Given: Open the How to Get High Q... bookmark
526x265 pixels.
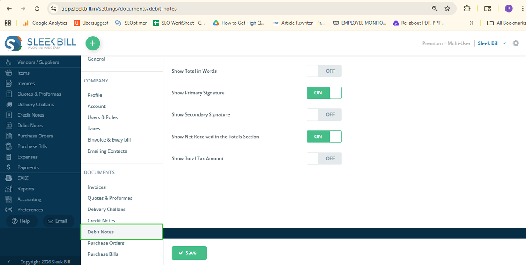Looking at the screenshot, I should [239, 23].
